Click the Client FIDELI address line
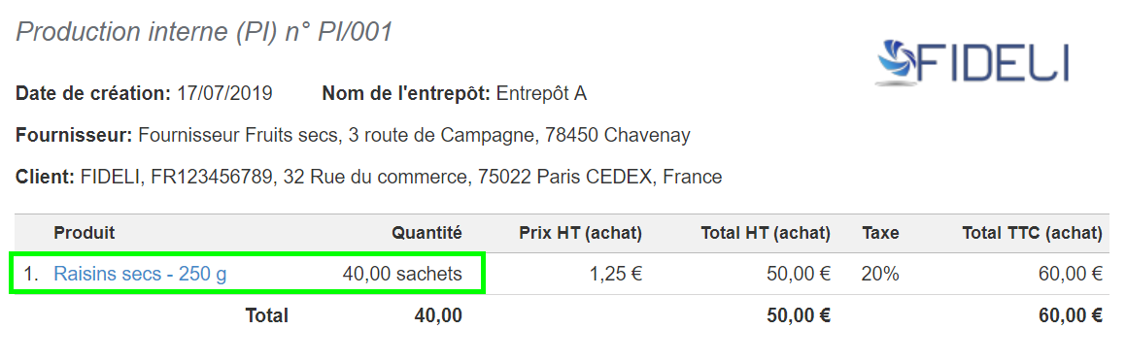The width and height of the screenshot is (1126, 362). coord(368,177)
